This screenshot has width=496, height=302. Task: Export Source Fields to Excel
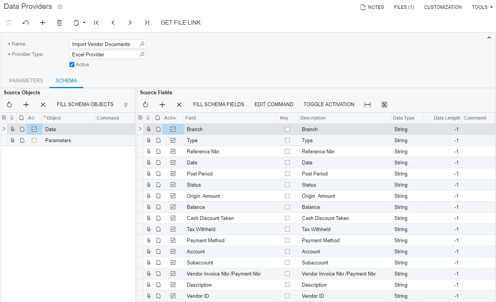click(x=384, y=105)
